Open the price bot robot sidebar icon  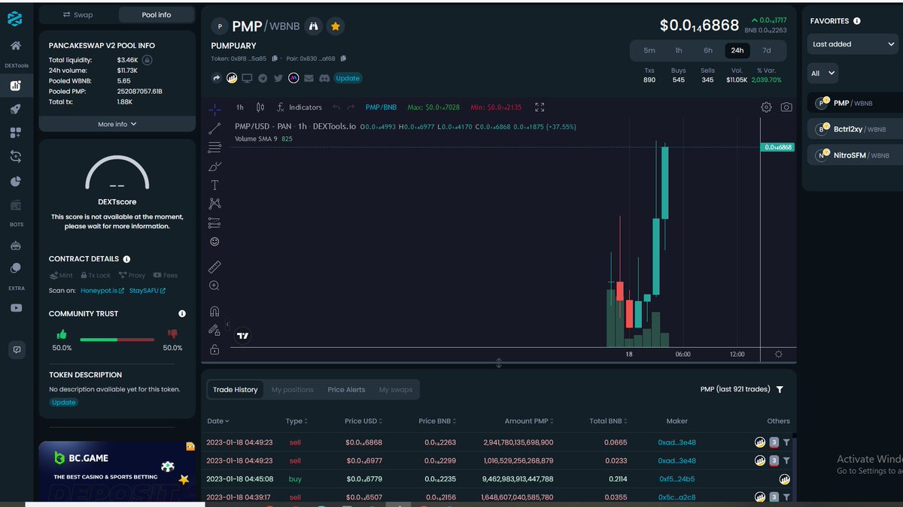(x=16, y=246)
